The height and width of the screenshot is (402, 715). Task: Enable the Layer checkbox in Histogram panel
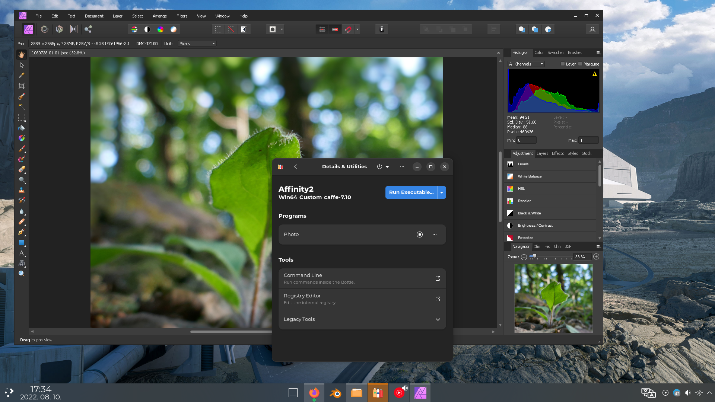click(563, 64)
